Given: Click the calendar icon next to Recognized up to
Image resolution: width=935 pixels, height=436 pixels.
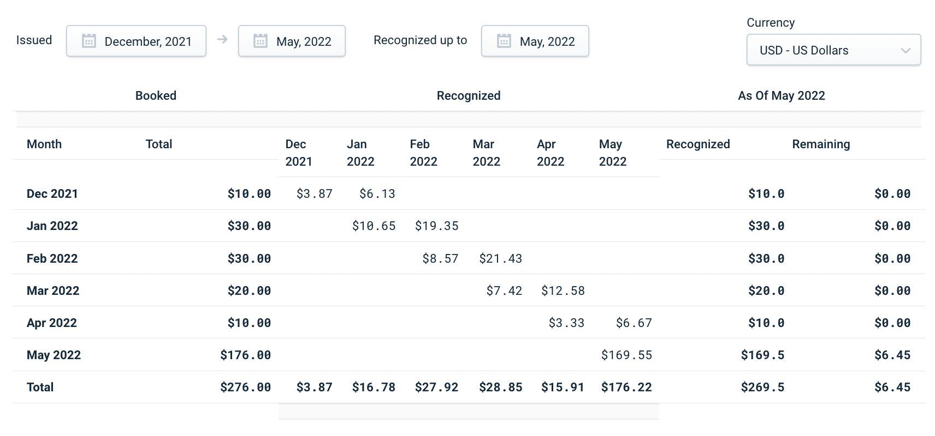Looking at the screenshot, I should pyautogui.click(x=505, y=40).
